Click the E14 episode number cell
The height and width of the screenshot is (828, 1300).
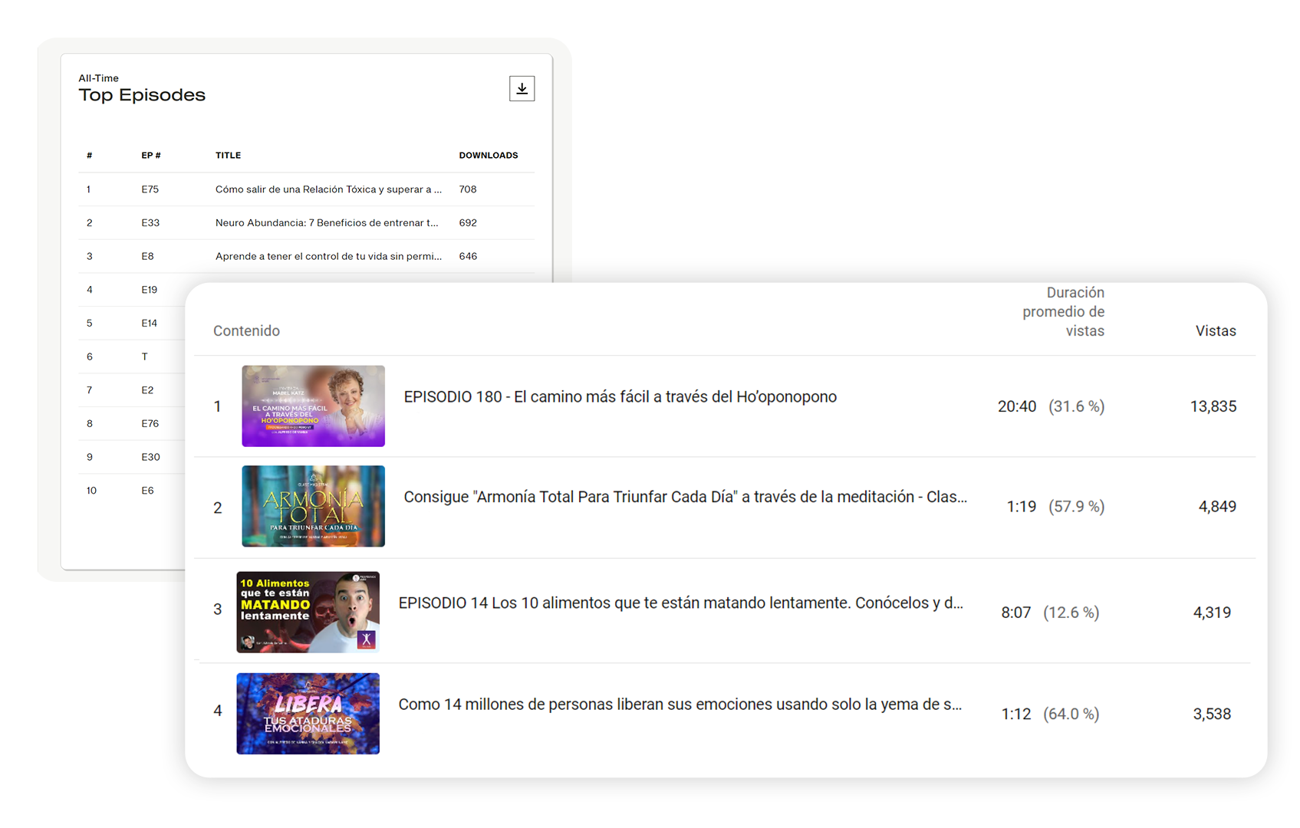click(x=150, y=324)
